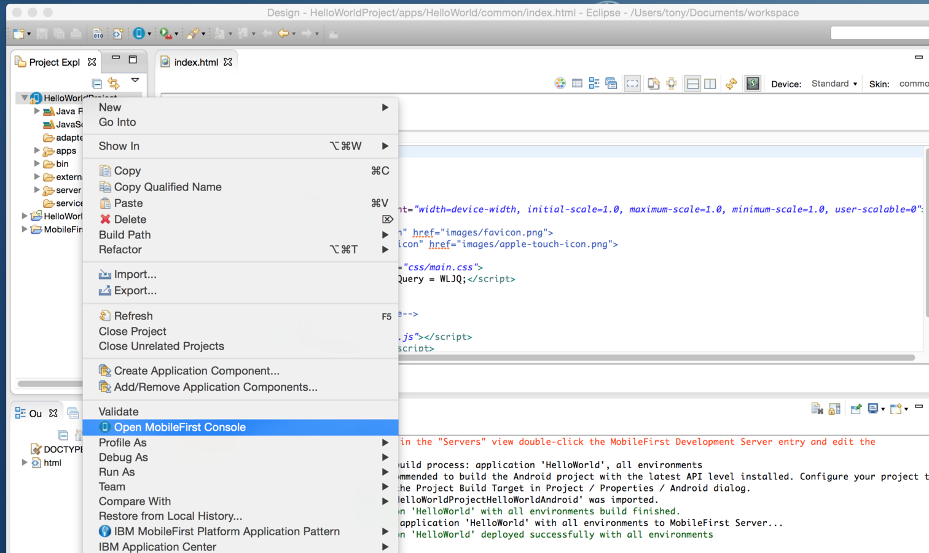Image resolution: width=929 pixels, height=553 pixels.
Task: Click Collapse All in Project Explorer
Action: pos(97,83)
